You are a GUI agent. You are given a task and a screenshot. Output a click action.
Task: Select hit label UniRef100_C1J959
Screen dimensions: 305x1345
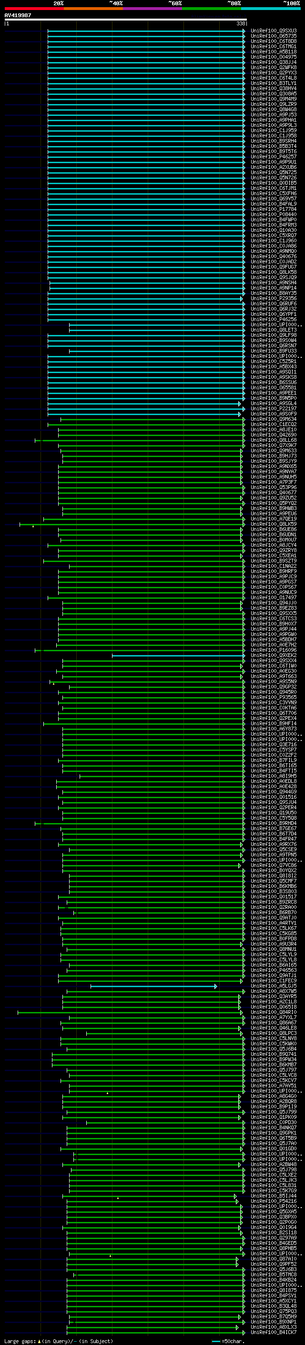[x=274, y=131]
